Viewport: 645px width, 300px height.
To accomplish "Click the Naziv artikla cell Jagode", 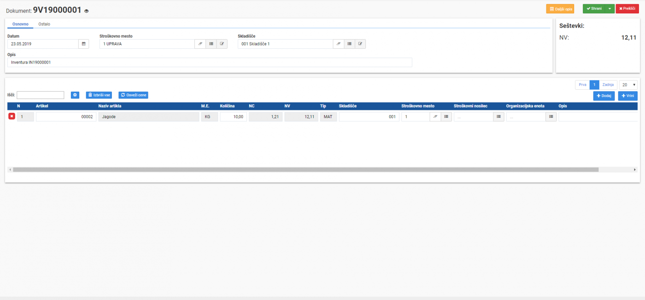I will point(148,117).
